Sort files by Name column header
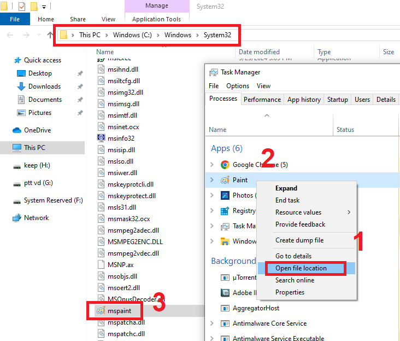 pyautogui.click(x=105, y=52)
